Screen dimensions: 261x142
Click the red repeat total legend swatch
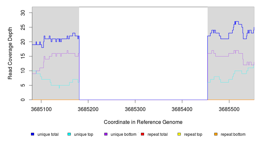[x=142, y=134]
